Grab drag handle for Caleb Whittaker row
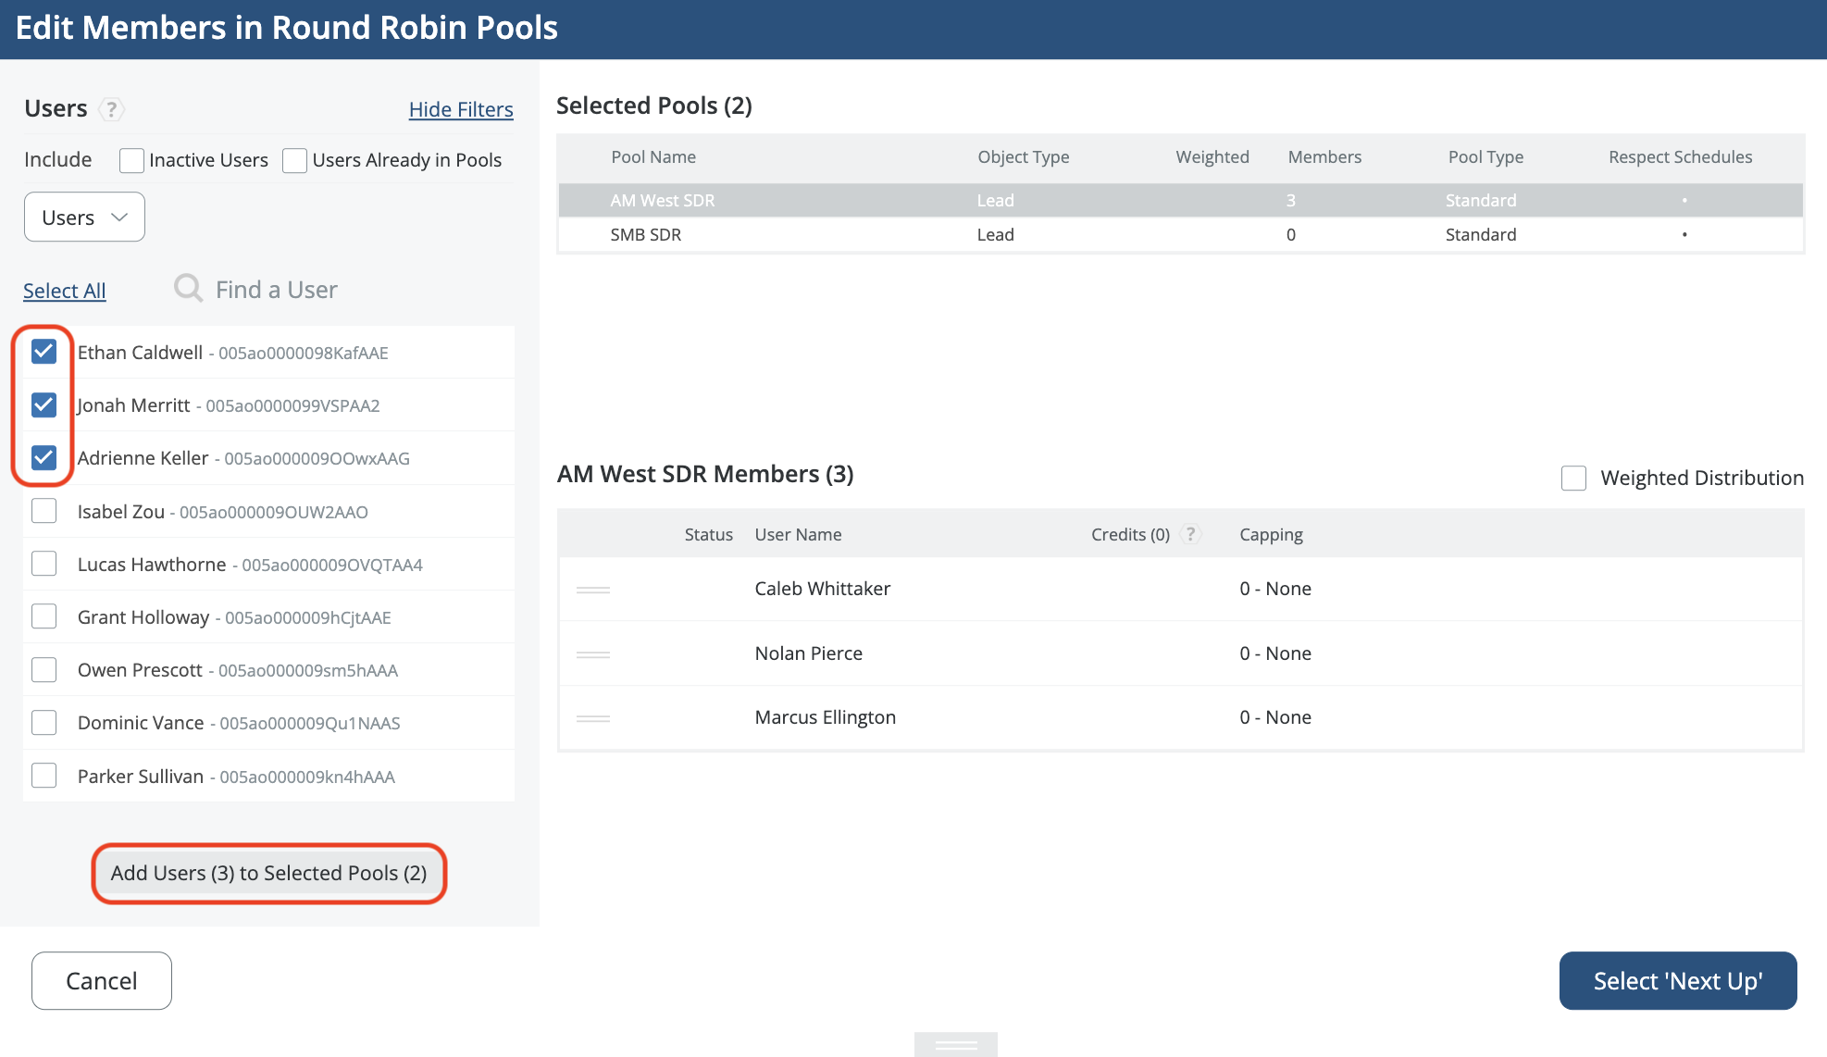This screenshot has height=1057, width=1827. (x=592, y=590)
